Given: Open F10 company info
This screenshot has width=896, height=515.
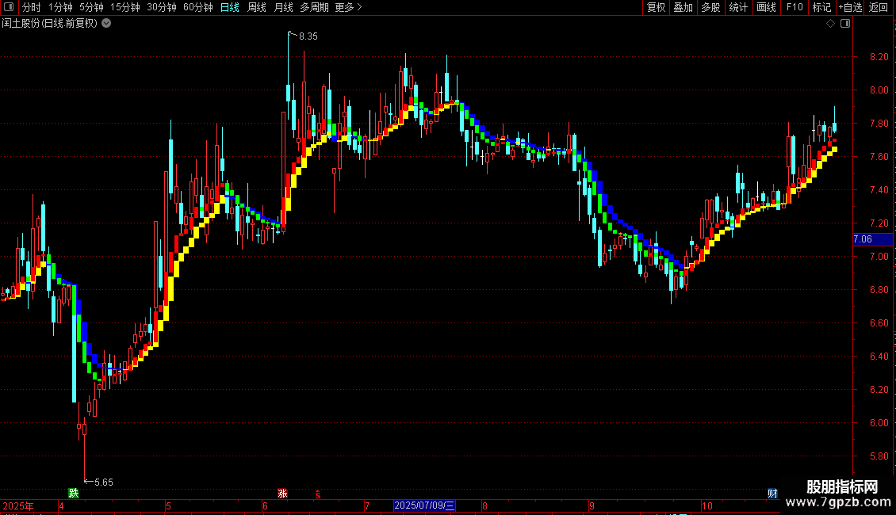Looking at the screenshot, I should [795, 7].
